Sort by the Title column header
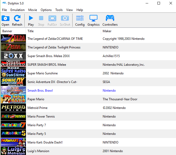Screen dimensions: 176x155 coord(63,31)
